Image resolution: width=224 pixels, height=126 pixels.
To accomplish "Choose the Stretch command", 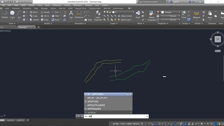I will [34, 20].
